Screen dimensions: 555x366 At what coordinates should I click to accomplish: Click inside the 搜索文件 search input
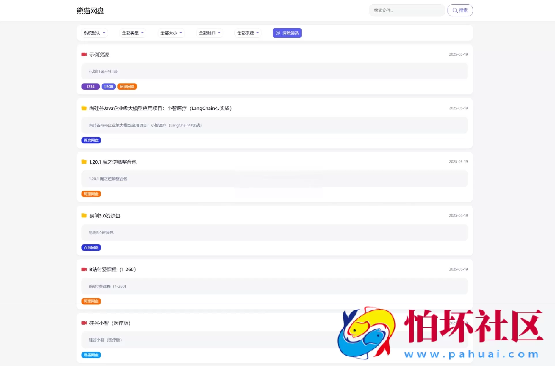[x=407, y=10]
